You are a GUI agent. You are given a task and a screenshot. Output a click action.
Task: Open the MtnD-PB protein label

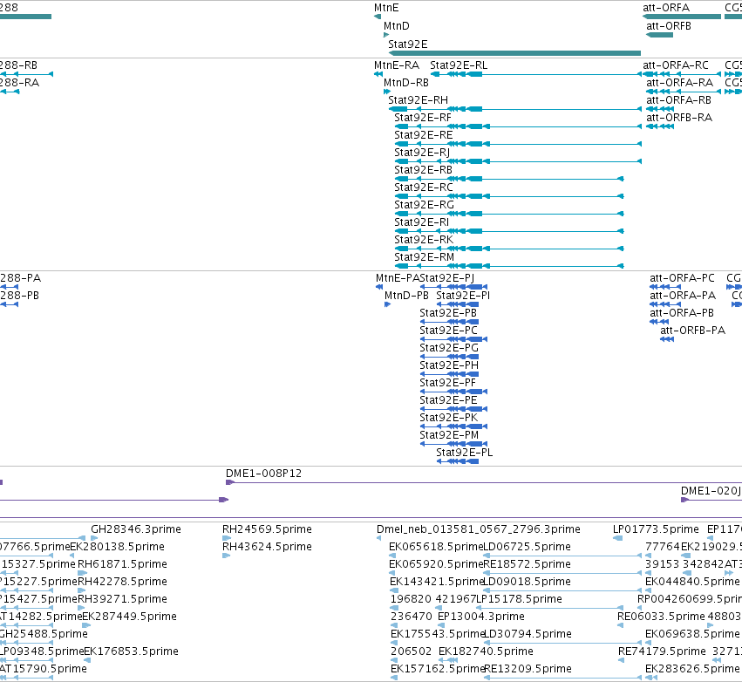(406, 296)
